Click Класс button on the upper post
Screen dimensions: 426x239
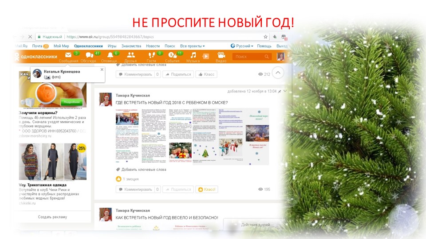coord(206,74)
